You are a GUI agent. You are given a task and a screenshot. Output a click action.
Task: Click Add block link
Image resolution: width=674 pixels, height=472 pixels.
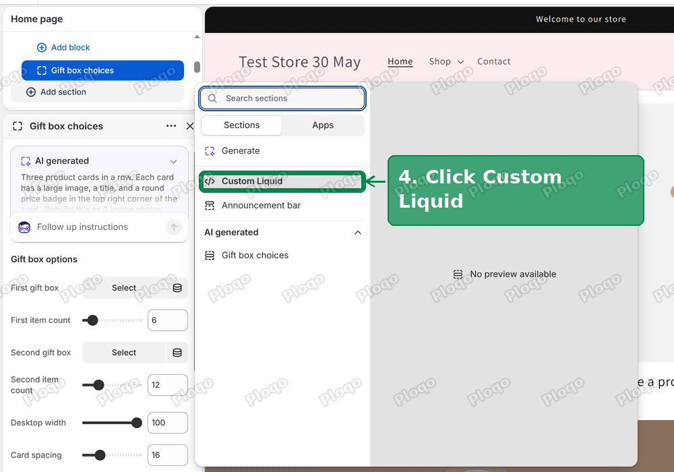pos(71,47)
